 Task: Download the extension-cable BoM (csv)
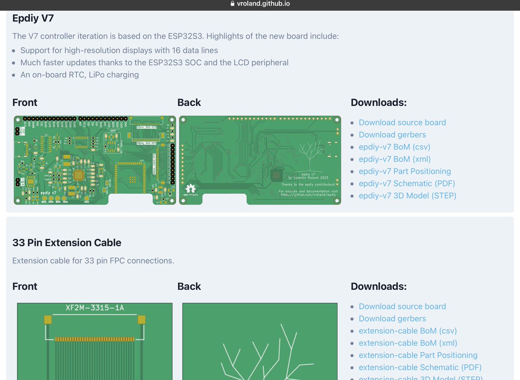408,331
